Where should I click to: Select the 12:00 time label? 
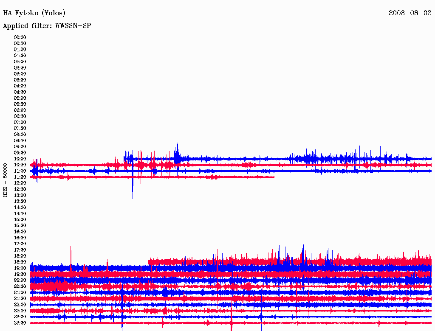(20, 183)
